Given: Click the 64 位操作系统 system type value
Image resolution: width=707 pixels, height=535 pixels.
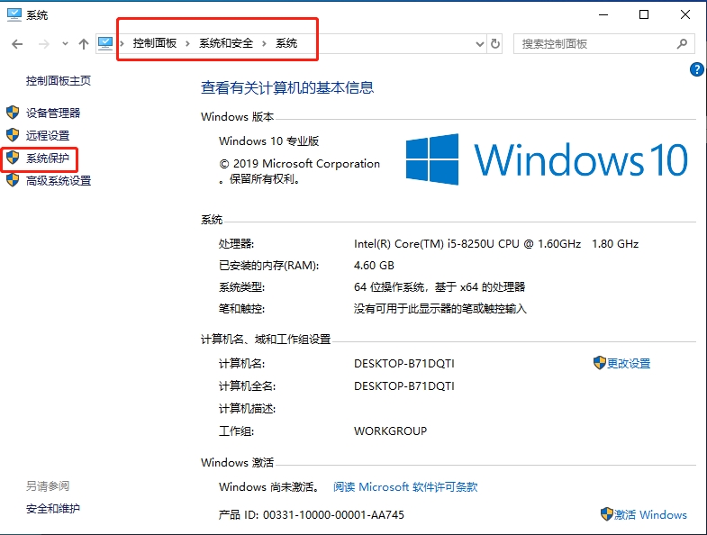Looking at the screenshot, I should [440, 287].
